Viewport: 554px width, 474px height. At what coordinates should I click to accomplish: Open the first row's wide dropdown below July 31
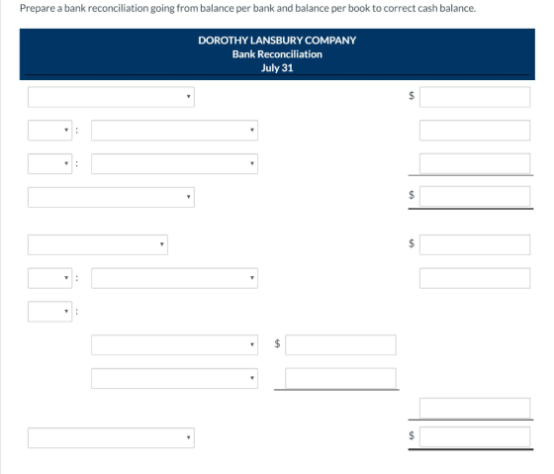click(x=111, y=97)
